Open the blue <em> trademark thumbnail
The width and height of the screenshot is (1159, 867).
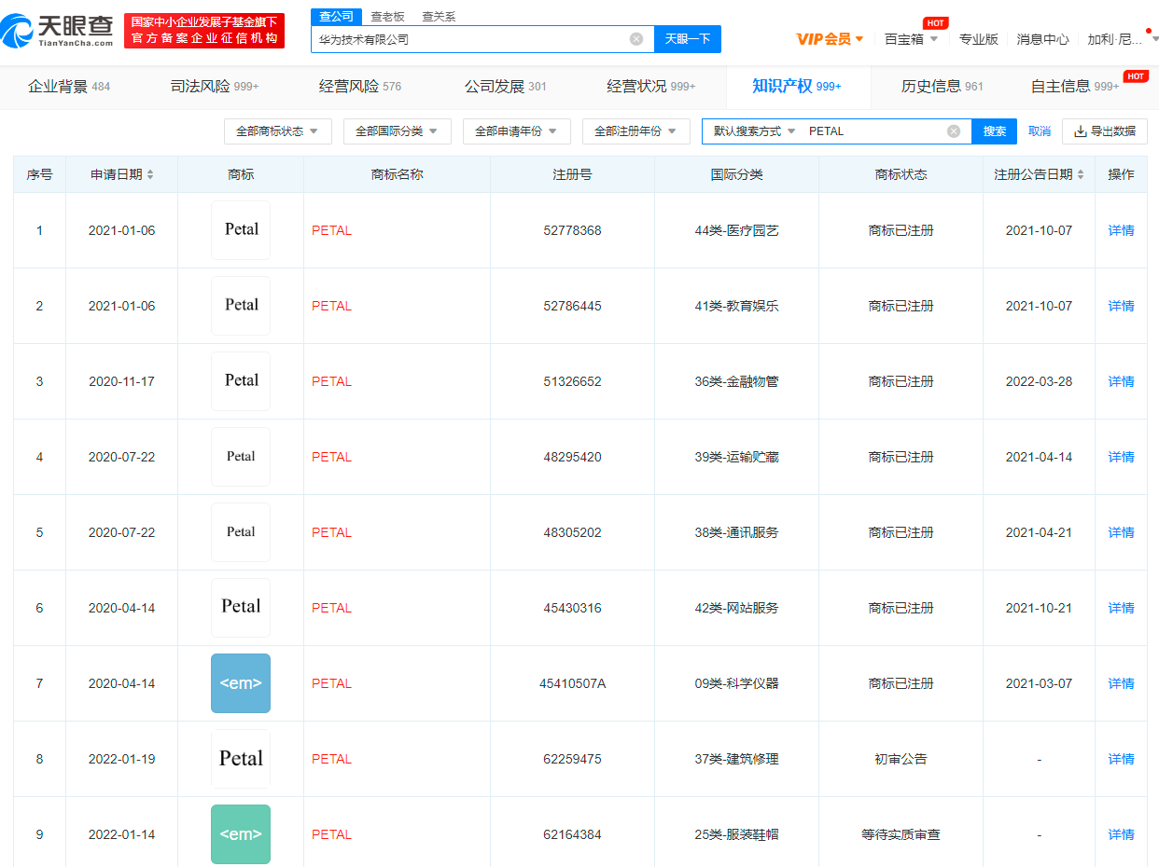point(241,683)
